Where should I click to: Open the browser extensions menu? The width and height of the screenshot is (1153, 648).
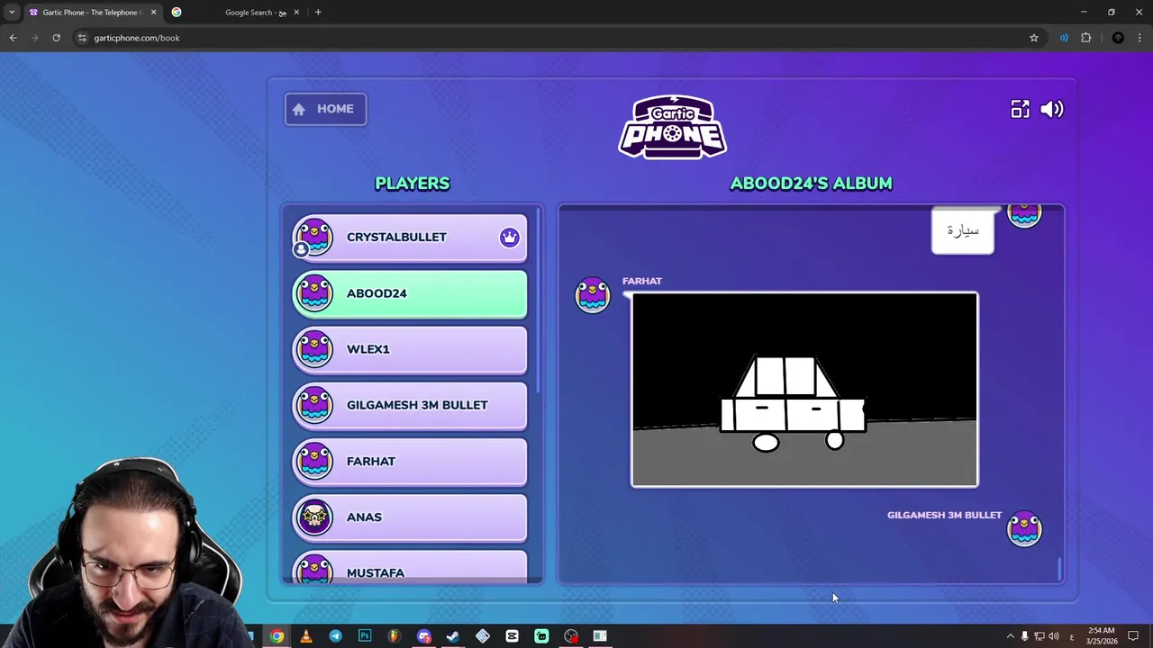pos(1085,38)
